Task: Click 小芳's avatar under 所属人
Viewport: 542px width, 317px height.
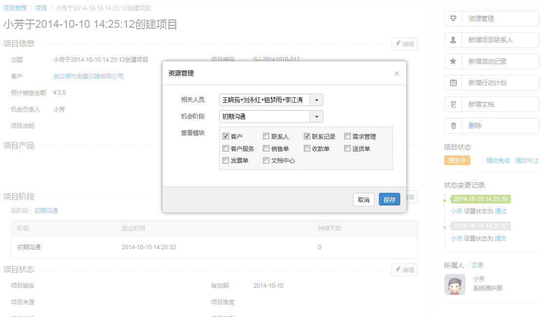Action: [x=455, y=284]
